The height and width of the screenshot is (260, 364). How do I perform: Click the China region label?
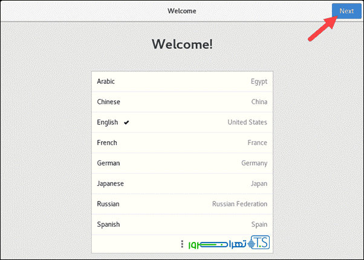259,102
